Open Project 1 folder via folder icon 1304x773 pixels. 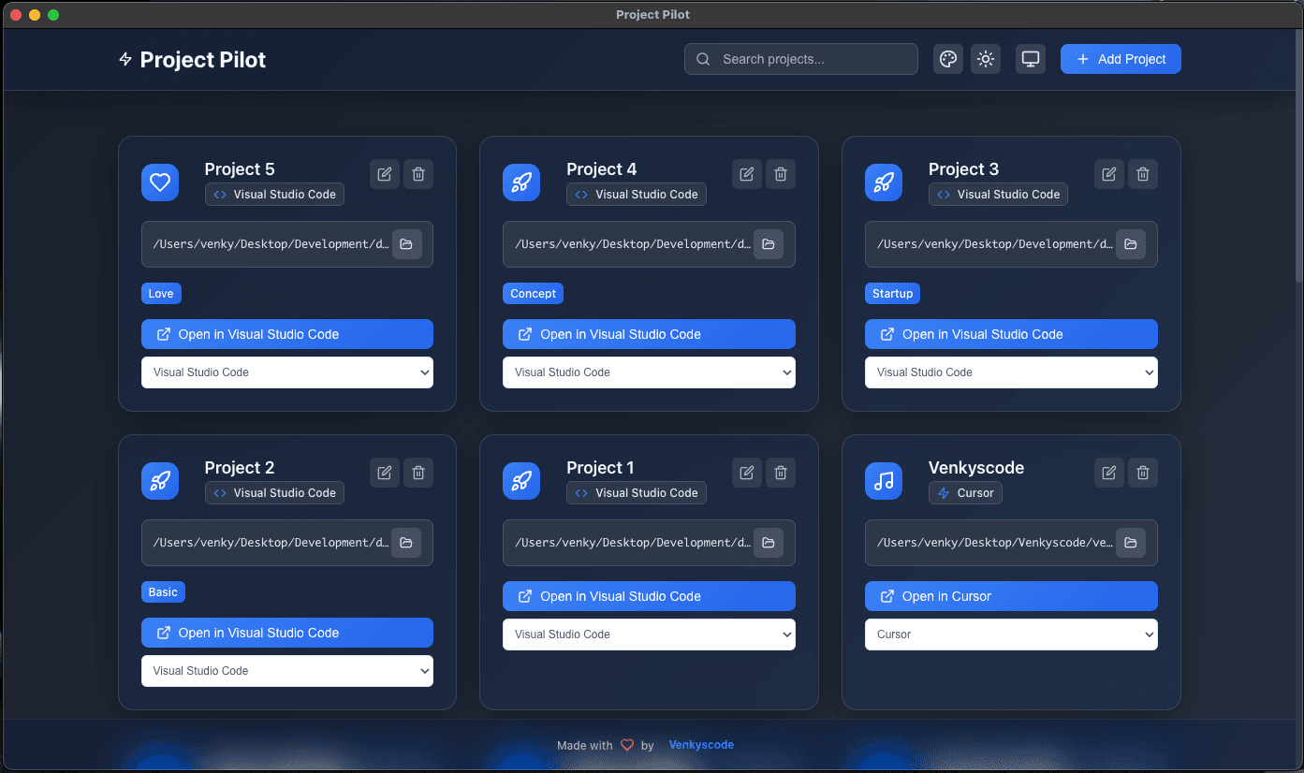click(769, 543)
